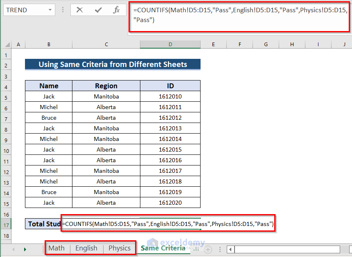Select cell with ID 1612015
352x257 pixels.
[170, 150]
